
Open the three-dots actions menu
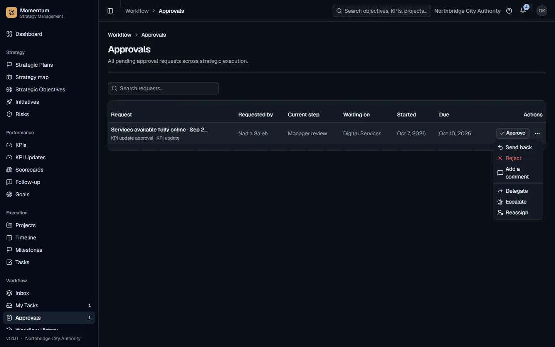coord(537,133)
